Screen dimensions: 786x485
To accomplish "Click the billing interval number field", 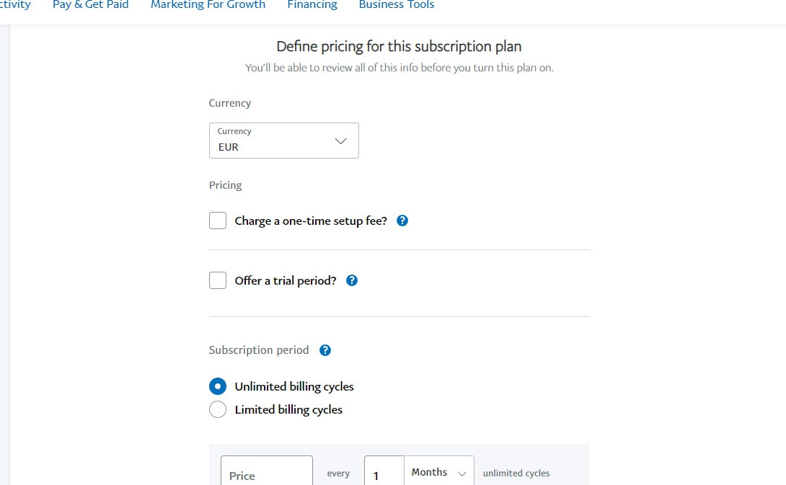I will pyautogui.click(x=384, y=472).
